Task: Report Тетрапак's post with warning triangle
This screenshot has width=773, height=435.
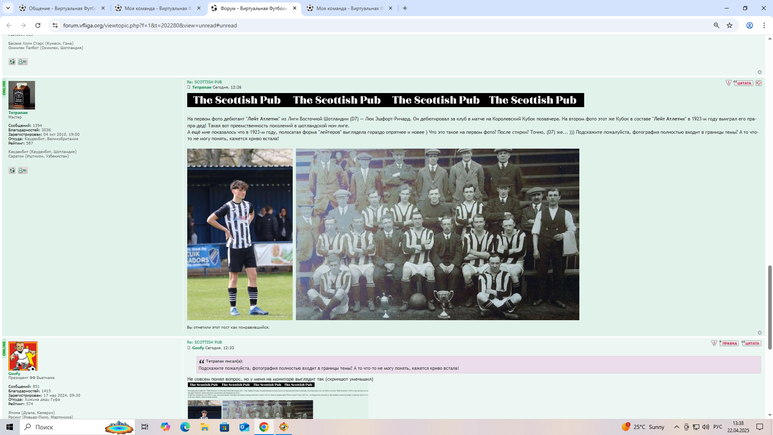Action: [x=728, y=83]
